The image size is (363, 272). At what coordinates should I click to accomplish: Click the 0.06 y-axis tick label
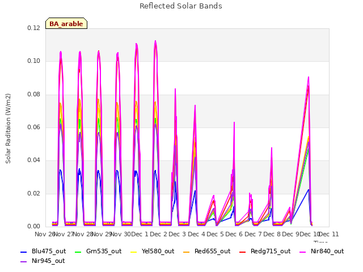coord(34,127)
